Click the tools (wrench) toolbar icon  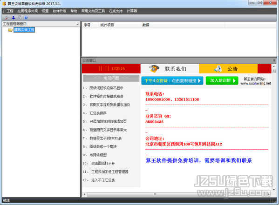pyautogui.click(x=7, y=17)
